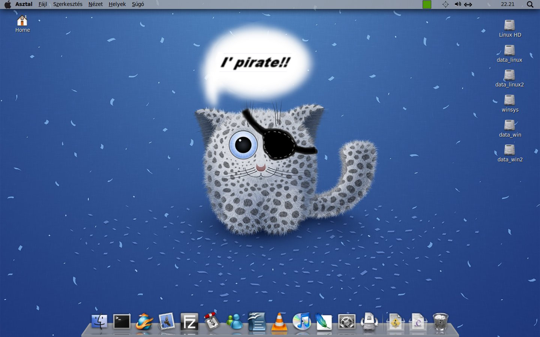
Task: Open the data_win2 drive on the desktop
Action: point(510,154)
